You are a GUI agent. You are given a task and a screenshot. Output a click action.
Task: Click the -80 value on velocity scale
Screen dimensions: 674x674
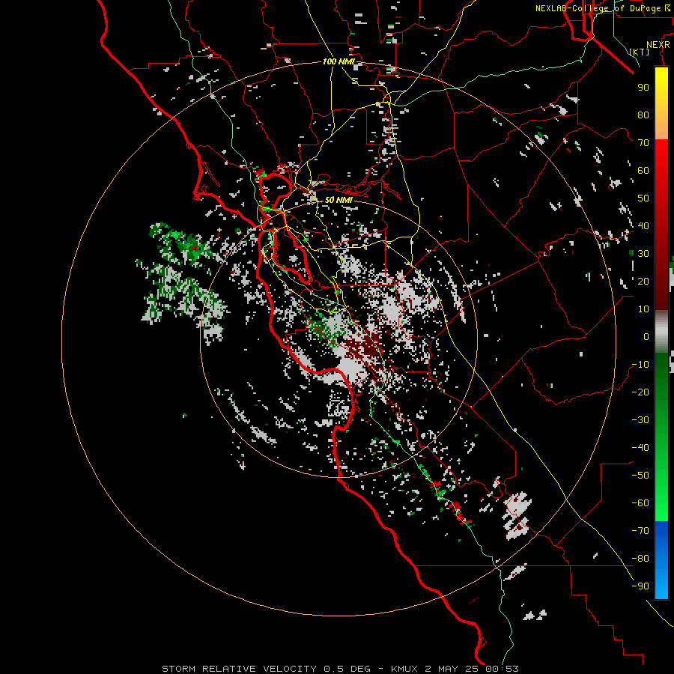(x=640, y=559)
